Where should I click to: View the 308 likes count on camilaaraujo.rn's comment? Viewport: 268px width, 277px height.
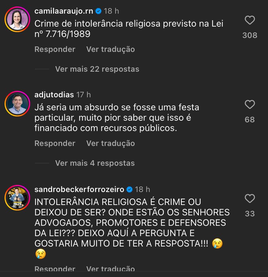250,35
